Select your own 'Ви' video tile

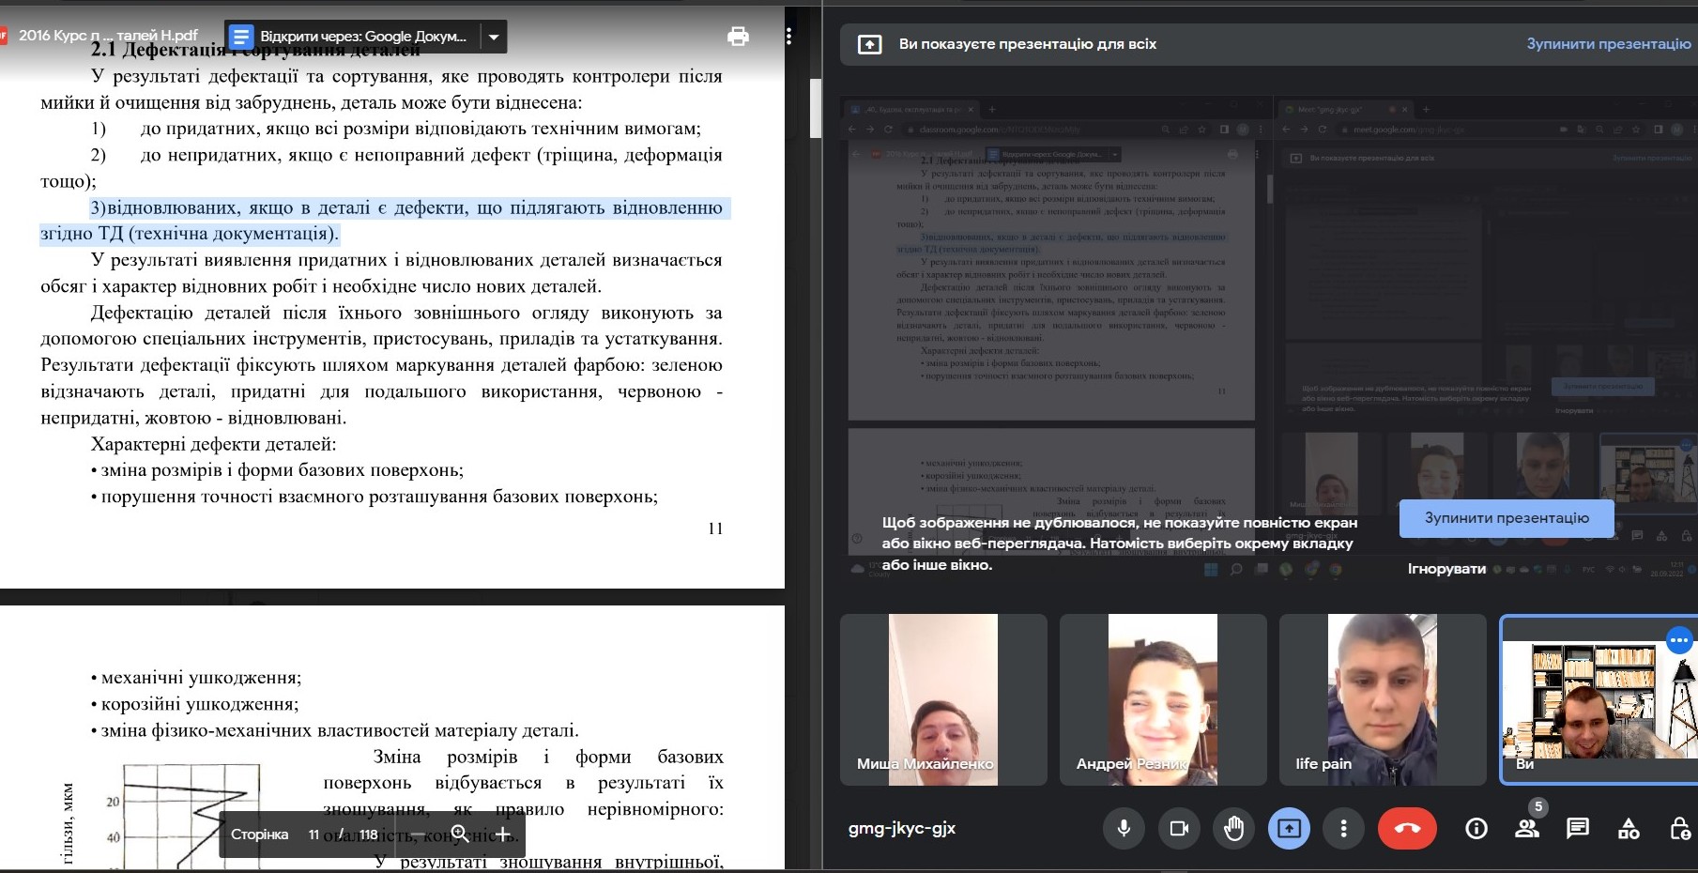(1599, 699)
